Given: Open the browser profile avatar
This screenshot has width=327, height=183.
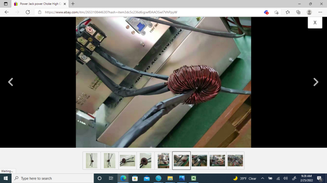Looking at the screenshot, I should pos(309,12).
